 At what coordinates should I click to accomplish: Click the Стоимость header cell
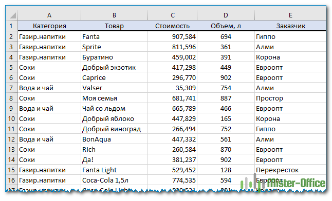[172, 26]
